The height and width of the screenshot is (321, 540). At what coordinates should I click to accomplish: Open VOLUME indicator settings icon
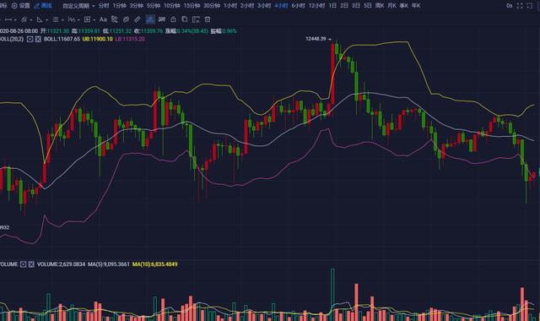pyautogui.click(x=23, y=264)
